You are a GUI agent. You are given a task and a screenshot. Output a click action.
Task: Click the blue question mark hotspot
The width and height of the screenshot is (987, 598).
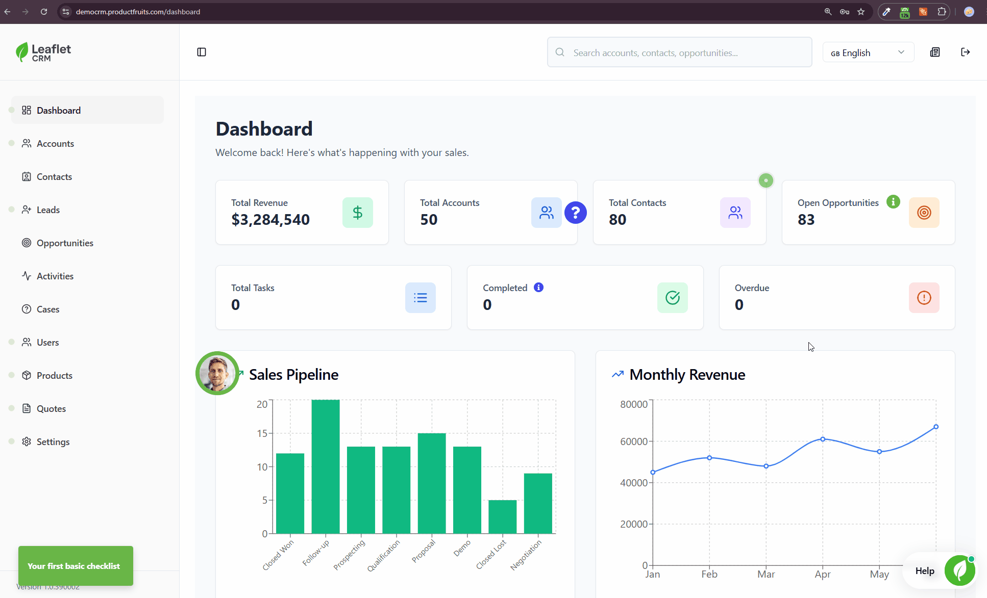(575, 213)
